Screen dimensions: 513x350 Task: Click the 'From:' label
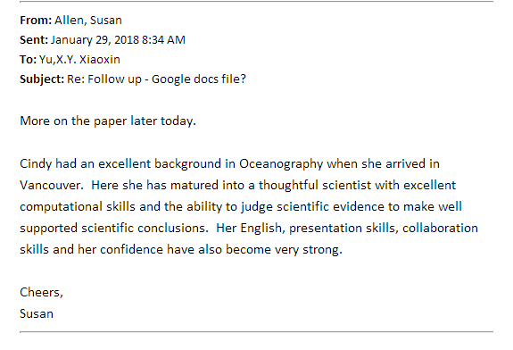pos(36,21)
